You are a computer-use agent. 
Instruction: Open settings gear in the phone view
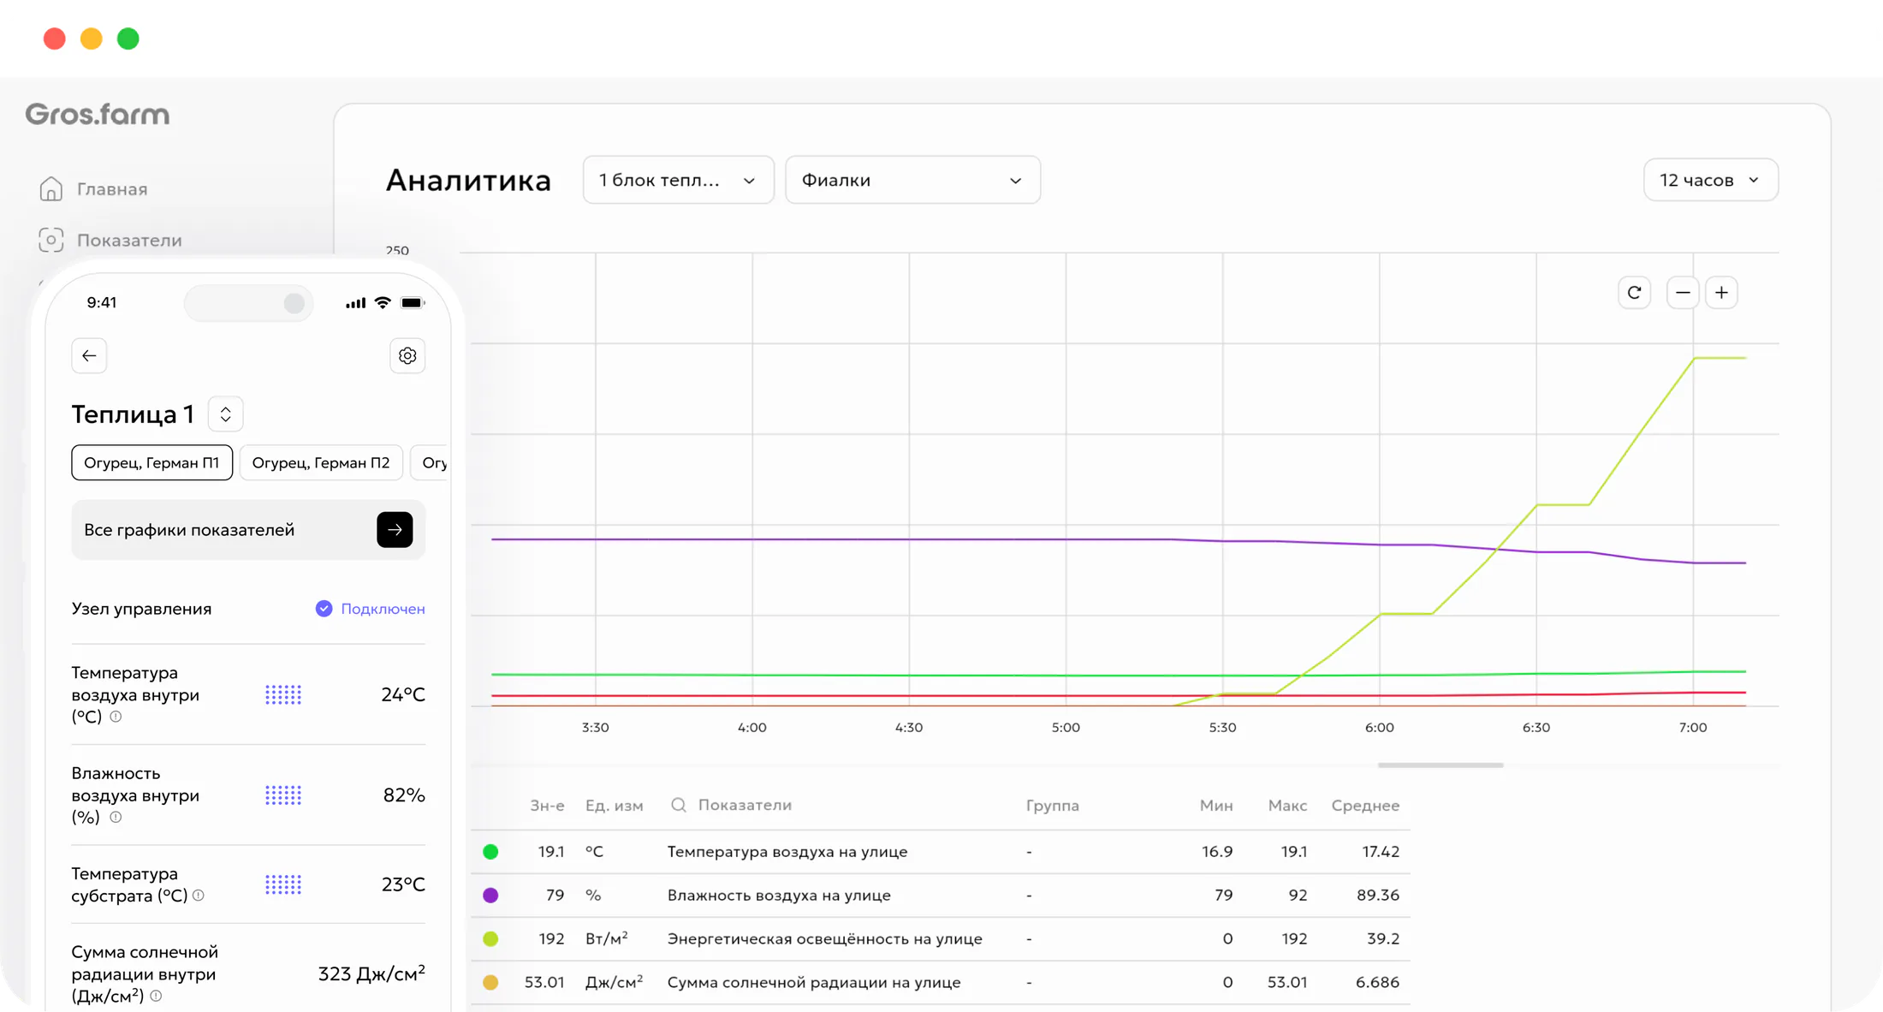click(407, 355)
